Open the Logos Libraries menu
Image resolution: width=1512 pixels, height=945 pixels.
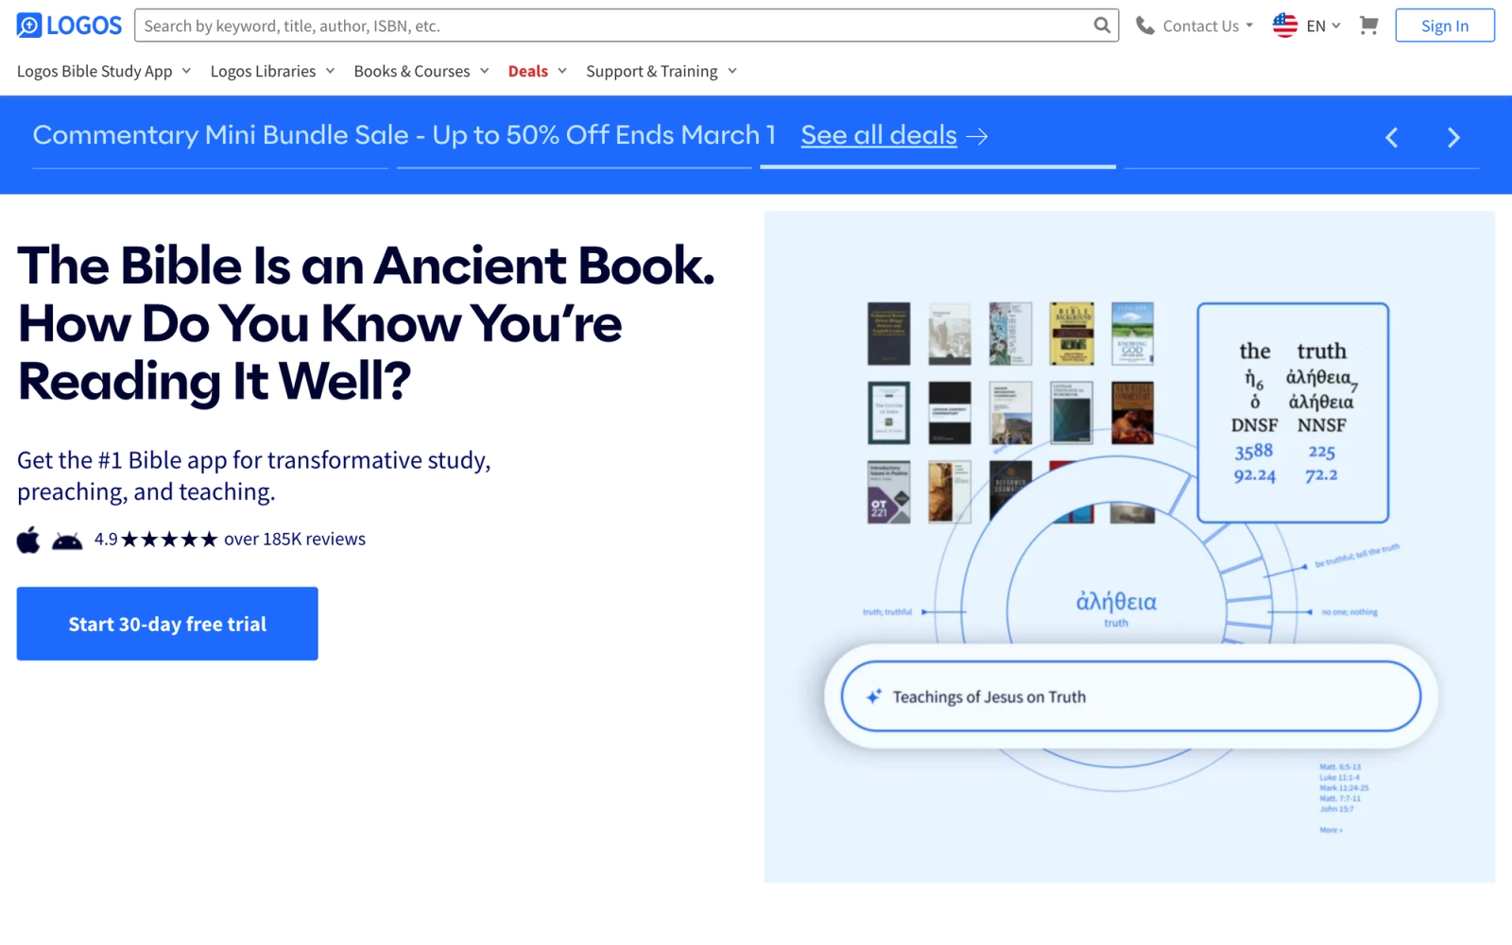pyautogui.click(x=272, y=71)
